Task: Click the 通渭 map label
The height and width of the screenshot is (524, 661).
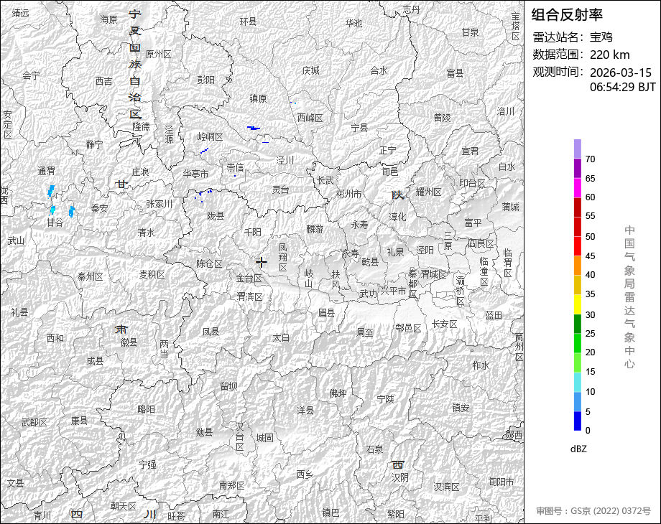Action: pyautogui.click(x=47, y=171)
